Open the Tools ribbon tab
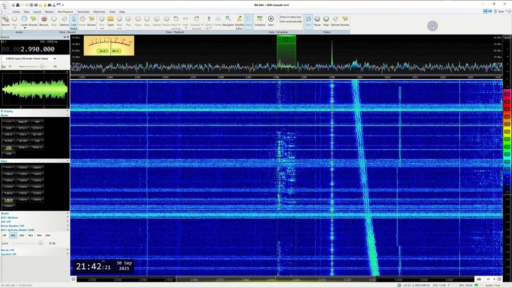 pos(112,12)
